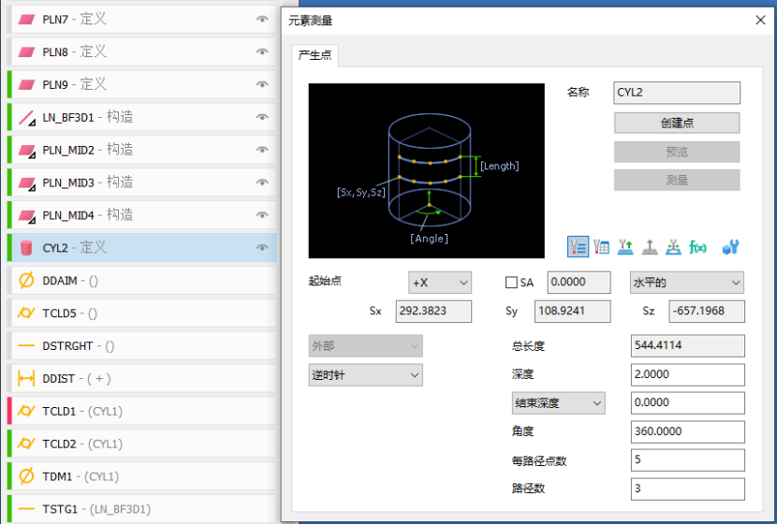Viewport: 777px width, 525px height.
Task: Click the DDAIM diameter icon
Action: click(26, 280)
